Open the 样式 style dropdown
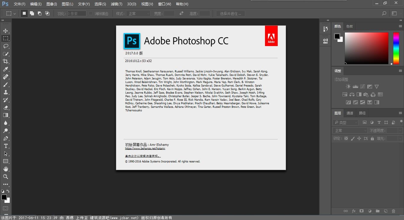The width and height of the screenshot is (404, 220). click(138, 13)
